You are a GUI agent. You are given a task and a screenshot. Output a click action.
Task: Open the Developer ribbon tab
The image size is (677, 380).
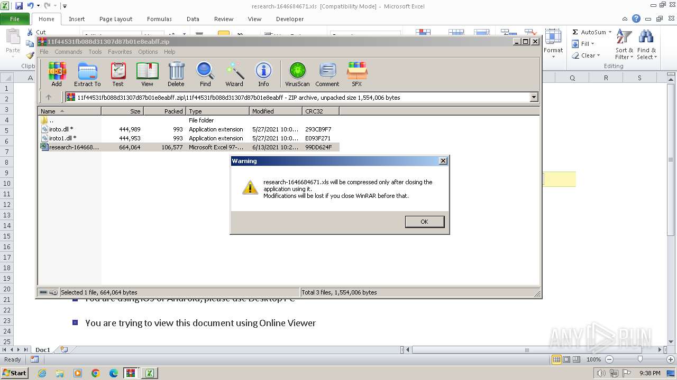pyautogui.click(x=290, y=19)
